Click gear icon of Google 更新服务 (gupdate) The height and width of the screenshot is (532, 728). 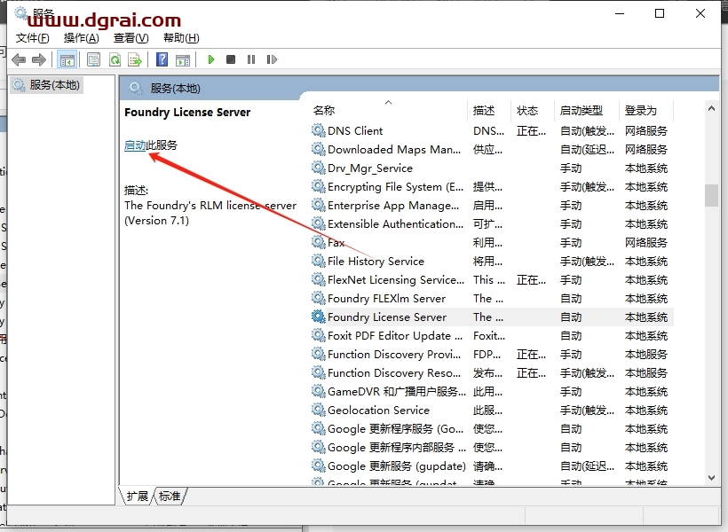click(x=318, y=465)
